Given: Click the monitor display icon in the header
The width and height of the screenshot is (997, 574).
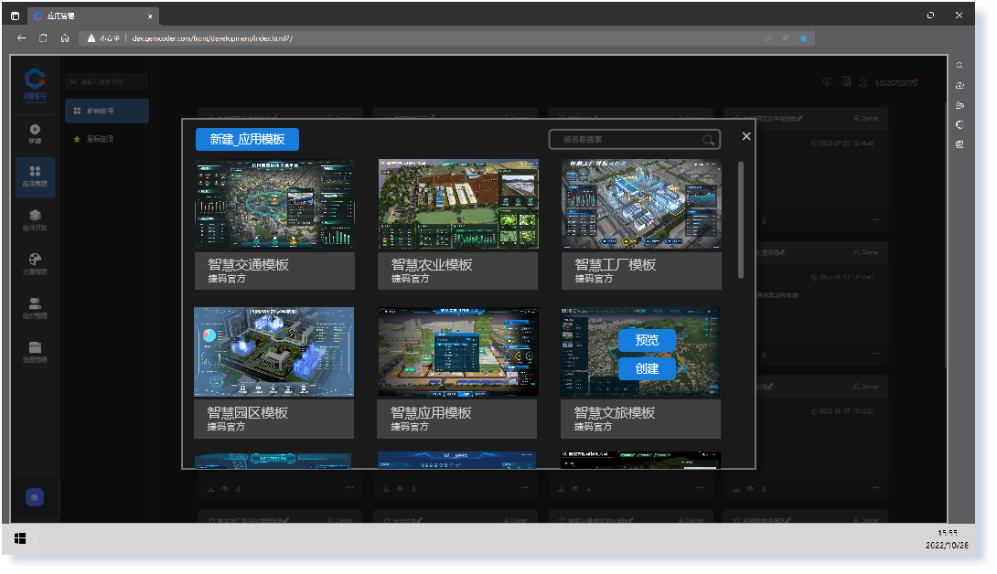Looking at the screenshot, I should tap(827, 82).
